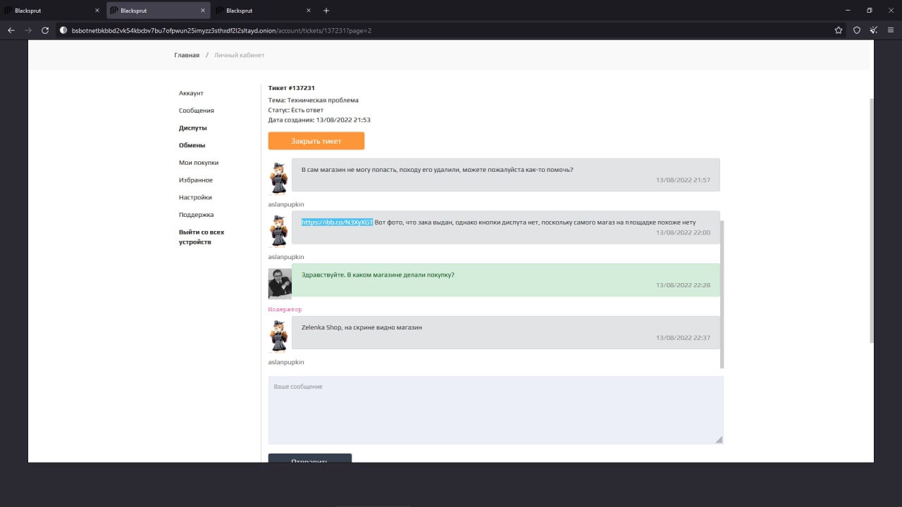Open Мои покупки in the sidebar
The image size is (902, 507).
pos(199,163)
